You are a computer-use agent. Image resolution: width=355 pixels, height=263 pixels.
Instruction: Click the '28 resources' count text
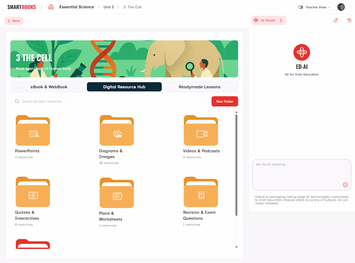tap(109, 163)
